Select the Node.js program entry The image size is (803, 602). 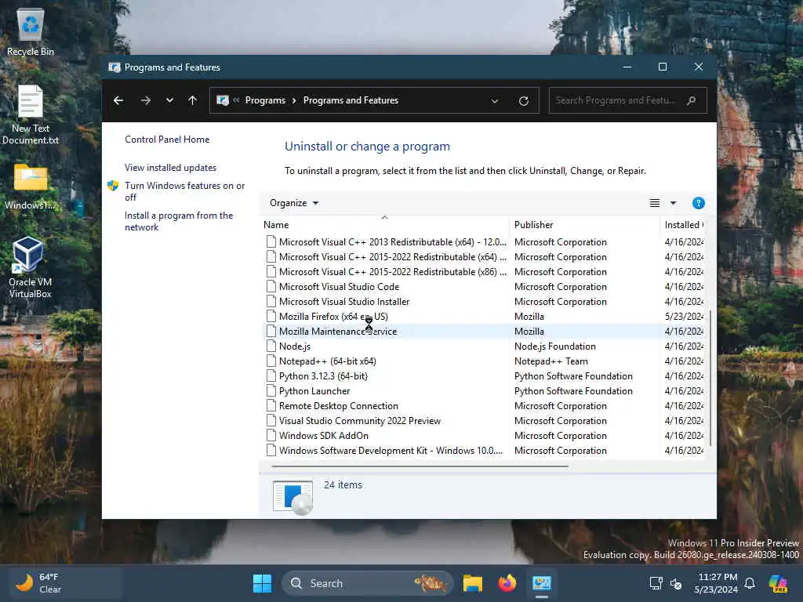point(484,346)
